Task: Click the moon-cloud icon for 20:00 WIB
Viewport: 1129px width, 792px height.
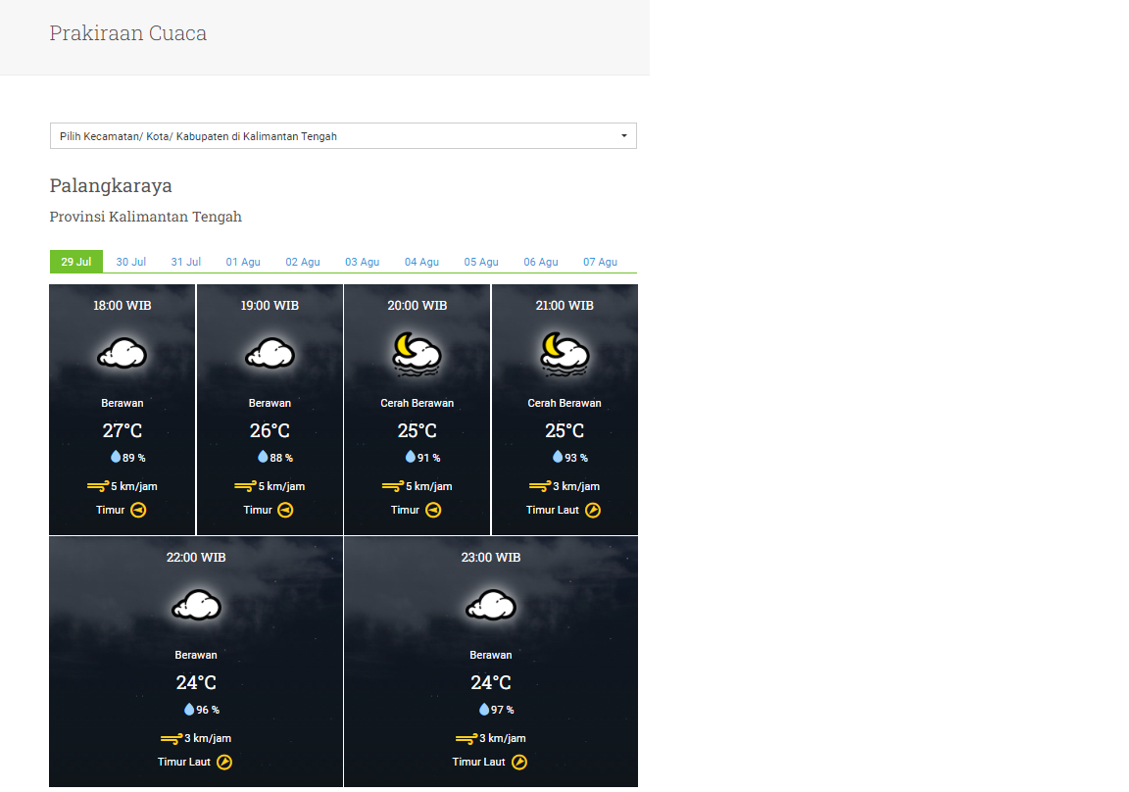Action: (x=417, y=354)
